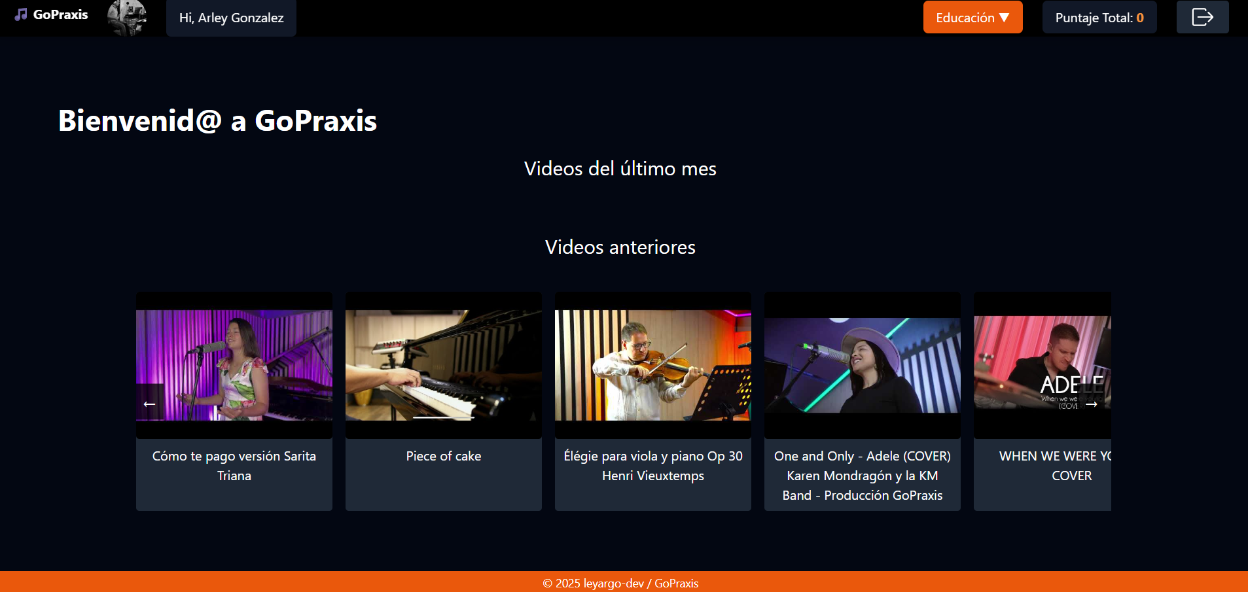The image size is (1248, 592).
Task: Expand the Educación dropdown menu
Action: coord(972,18)
